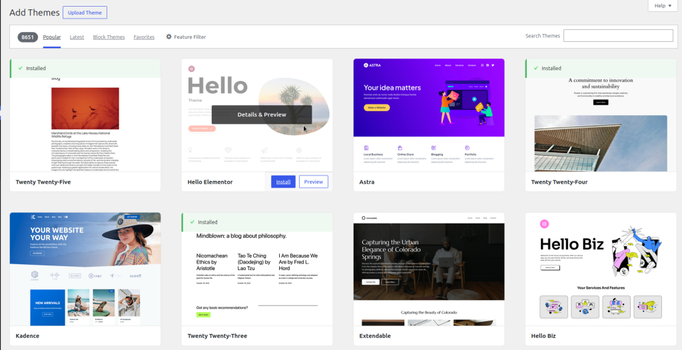The width and height of the screenshot is (682, 350).
Task: Click the Extendable theme name
Action: (x=375, y=336)
